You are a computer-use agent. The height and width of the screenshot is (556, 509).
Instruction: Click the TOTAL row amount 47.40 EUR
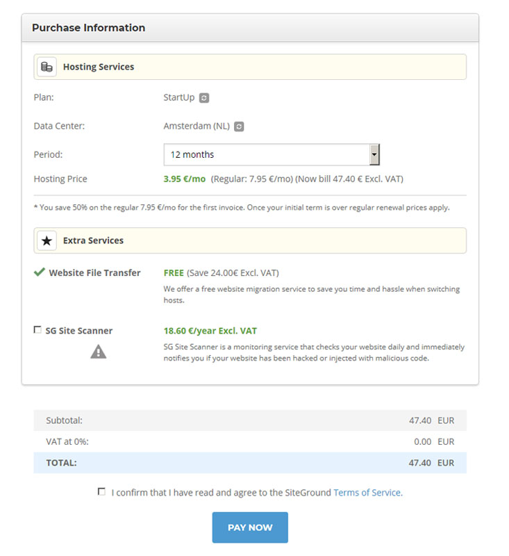tap(431, 463)
